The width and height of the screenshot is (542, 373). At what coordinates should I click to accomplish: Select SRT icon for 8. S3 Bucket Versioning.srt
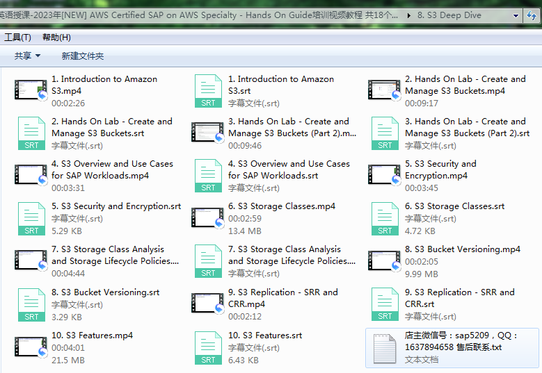(x=31, y=305)
